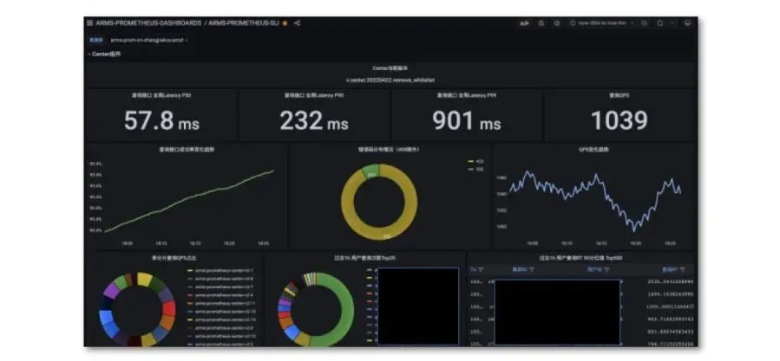Open the Center version text panel title
The image size is (780, 361).
click(x=390, y=68)
